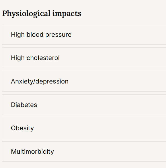Open the Diabetes accordion section
This screenshot has height=168, width=166.
84,105
